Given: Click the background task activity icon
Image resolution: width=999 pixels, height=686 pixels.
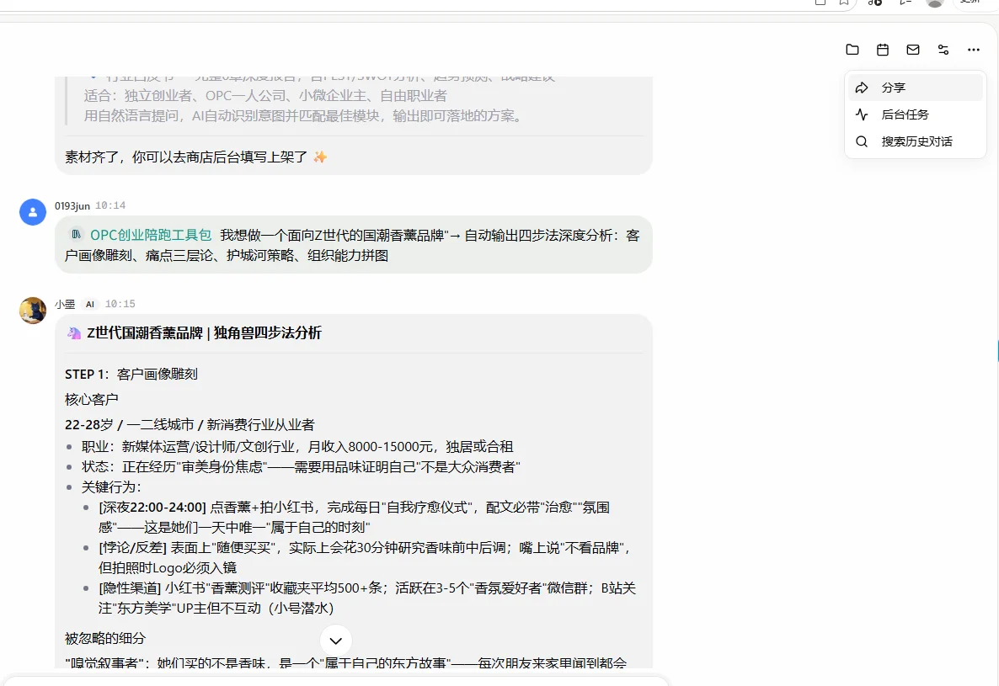Looking at the screenshot, I should [862, 114].
